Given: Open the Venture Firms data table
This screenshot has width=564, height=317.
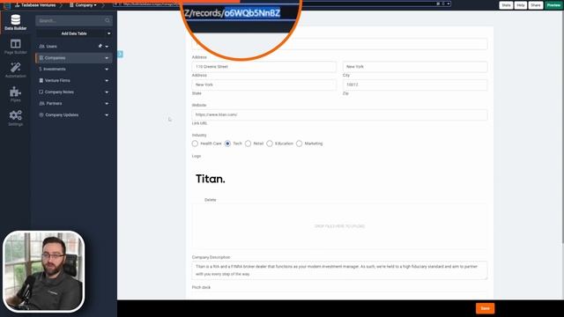Looking at the screenshot, I should (57, 80).
